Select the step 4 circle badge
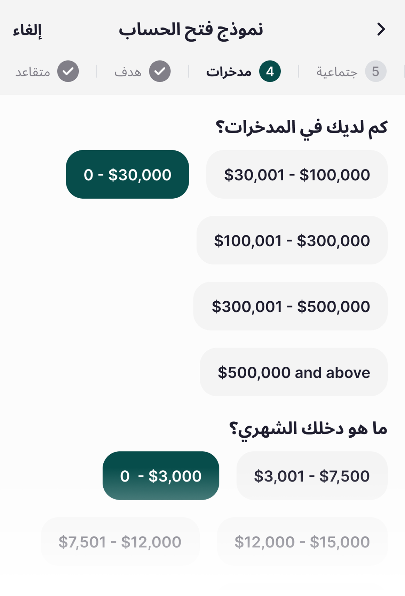405x596 pixels. tap(270, 71)
